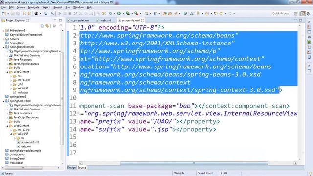Collapse the fold marker on line 12
The height and width of the screenshot is (176, 313).
click(x=78, y=113)
